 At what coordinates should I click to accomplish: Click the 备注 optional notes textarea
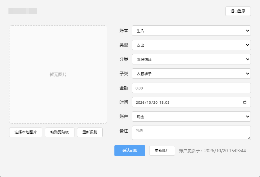click(x=191, y=133)
